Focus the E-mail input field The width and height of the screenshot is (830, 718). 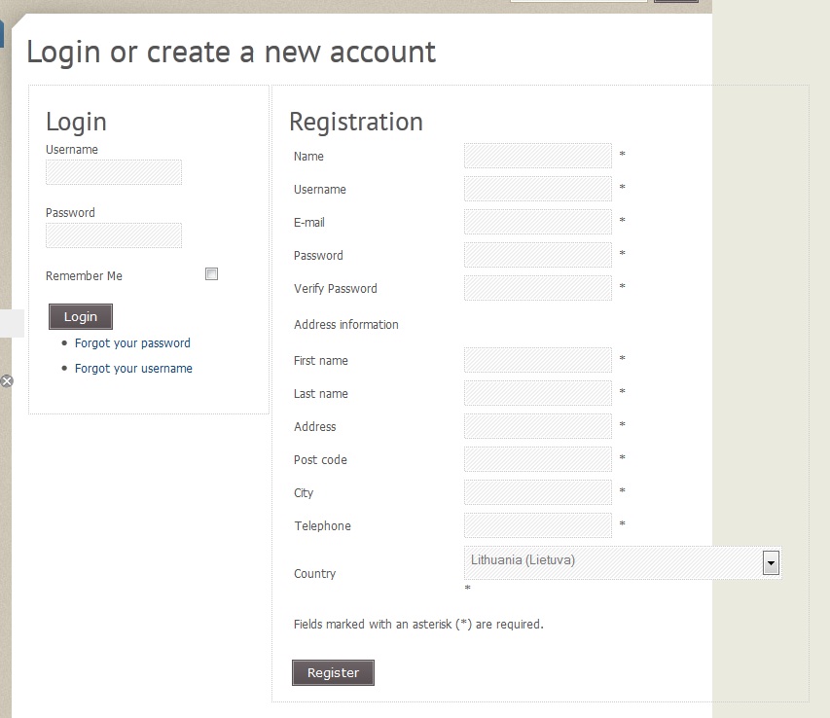click(538, 222)
